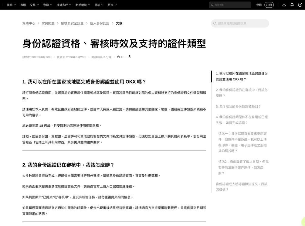Expand the 更多 dropdown menu
Image resolution: width=305 pixels, height=226 pixels.
tap(112, 5)
